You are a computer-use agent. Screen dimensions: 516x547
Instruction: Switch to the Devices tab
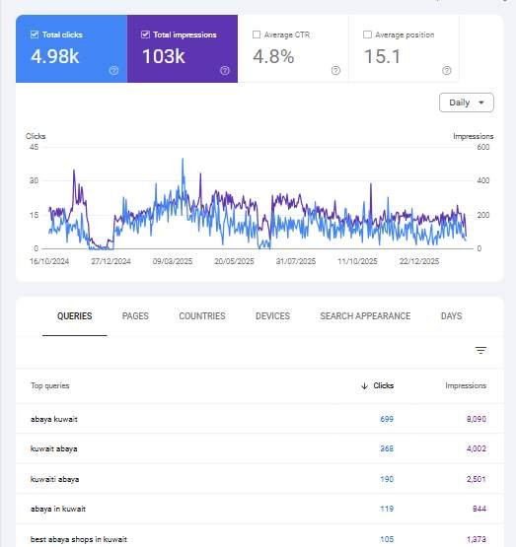(x=272, y=316)
